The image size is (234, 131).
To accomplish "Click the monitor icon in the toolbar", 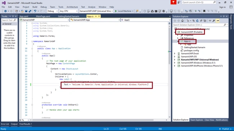I will [171, 11].
